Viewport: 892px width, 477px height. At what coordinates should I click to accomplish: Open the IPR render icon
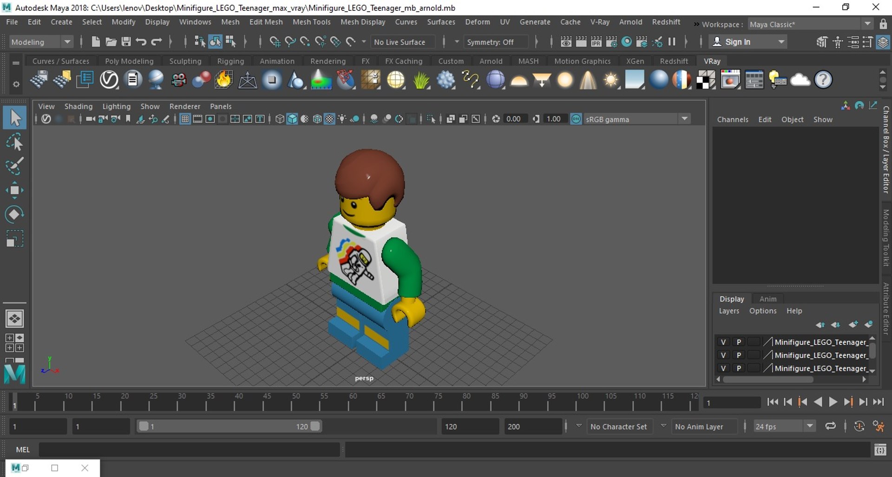pos(596,42)
